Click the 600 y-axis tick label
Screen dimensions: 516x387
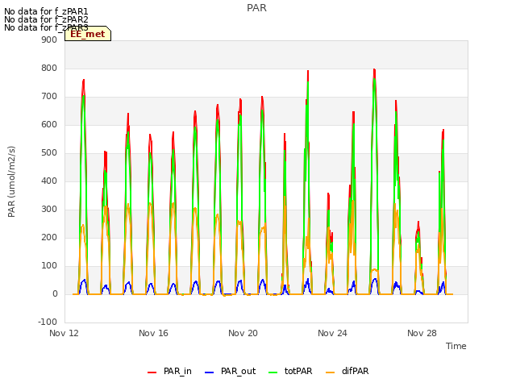pyautogui.click(x=49, y=124)
